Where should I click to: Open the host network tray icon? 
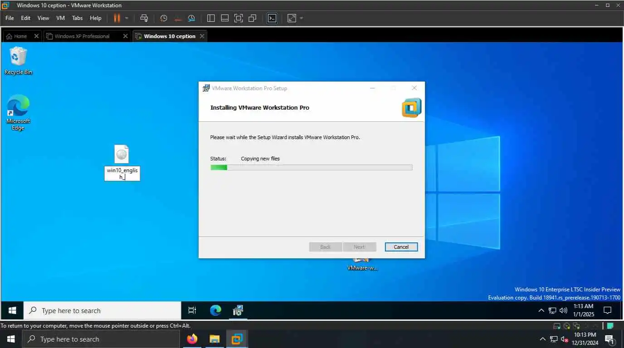pos(554,339)
